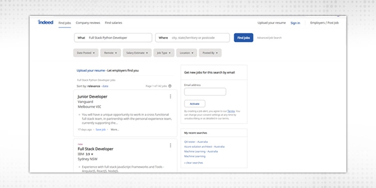Switch to Find salaries tab
Viewport: 376px width, 188px height.
tap(113, 23)
